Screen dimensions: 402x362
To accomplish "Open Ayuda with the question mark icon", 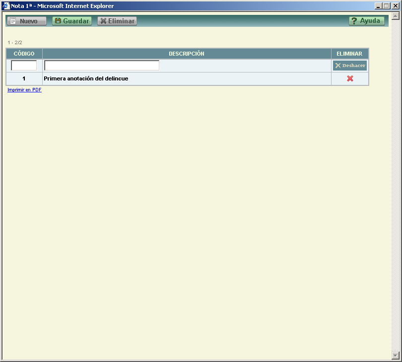I will click(x=354, y=21).
